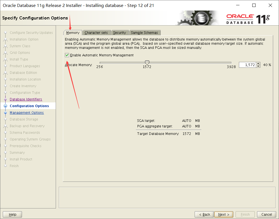
Task: Click the memory value input field
Action: pyautogui.click(x=248, y=65)
